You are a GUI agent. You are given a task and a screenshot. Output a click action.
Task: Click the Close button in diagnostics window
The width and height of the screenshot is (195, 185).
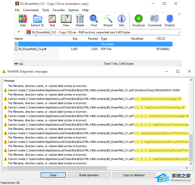(53, 175)
